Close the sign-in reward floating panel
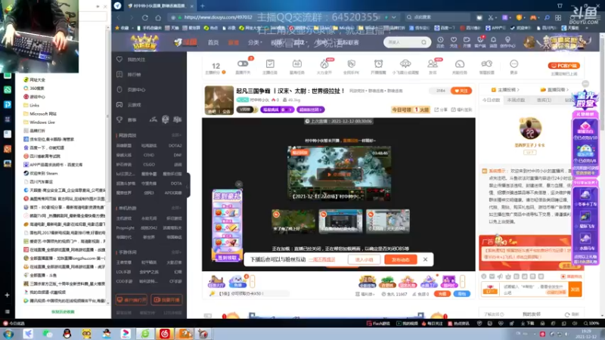Viewport: 605px width, 340px height. tap(239, 184)
